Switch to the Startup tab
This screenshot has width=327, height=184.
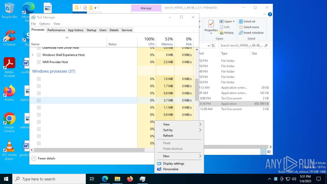click(x=91, y=30)
